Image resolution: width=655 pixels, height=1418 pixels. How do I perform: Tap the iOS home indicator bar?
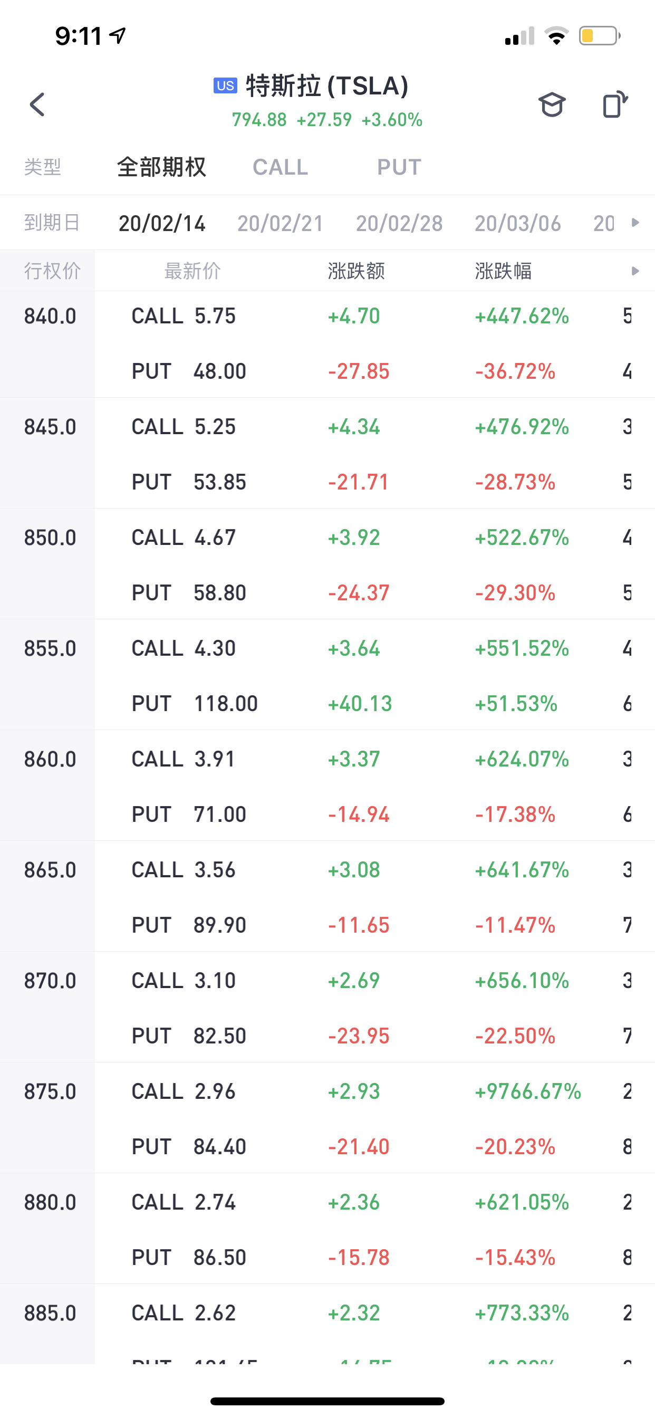(x=327, y=1401)
